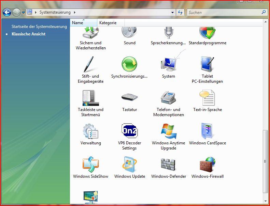Click the Control Panel icon in address bar
This screenshot has height=206, width=270.
pyautogui.click(x=30, y=12)
